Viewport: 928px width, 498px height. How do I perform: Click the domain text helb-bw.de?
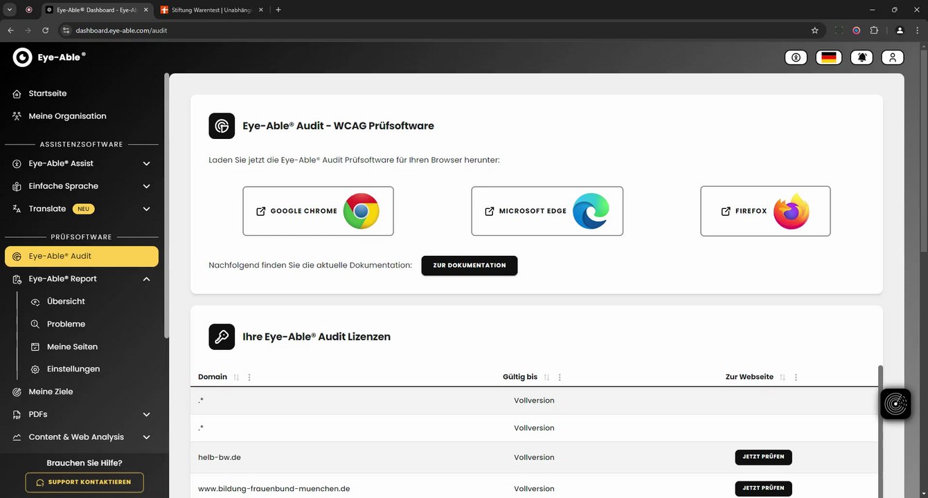point(220,458)
